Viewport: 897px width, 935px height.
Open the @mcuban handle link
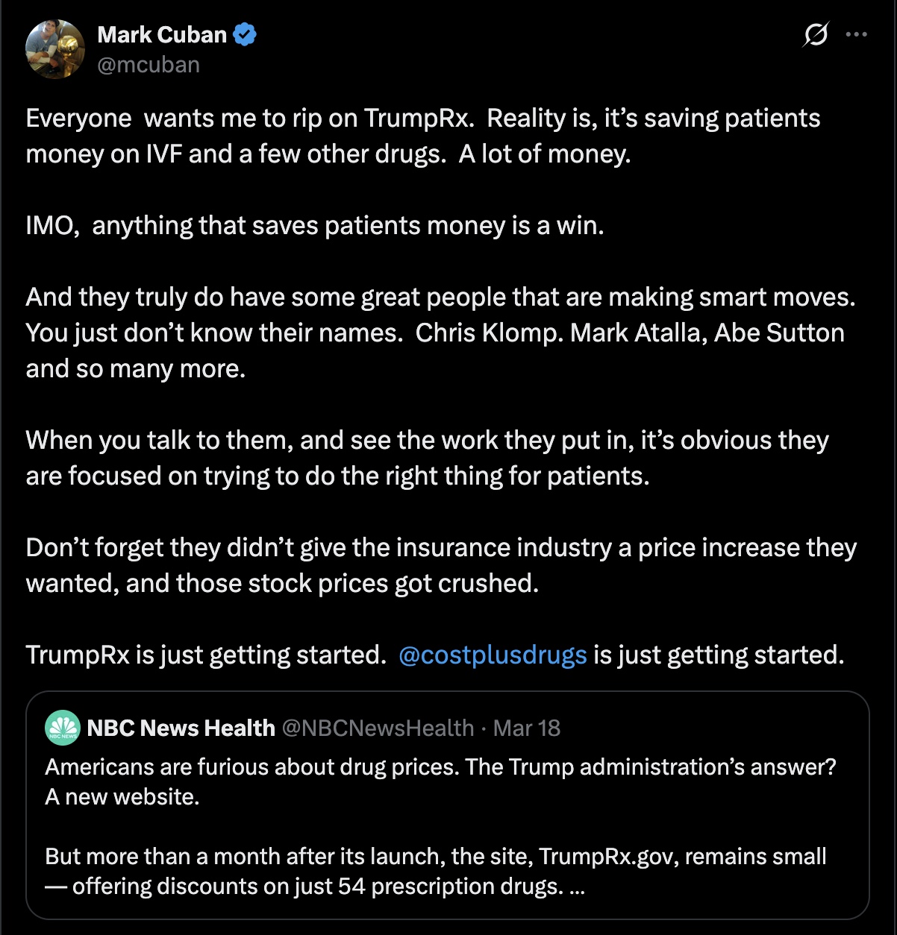point(149,65)
